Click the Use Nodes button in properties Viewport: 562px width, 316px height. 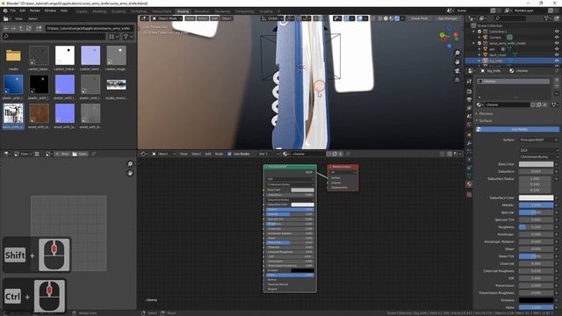tap(517, 129)
